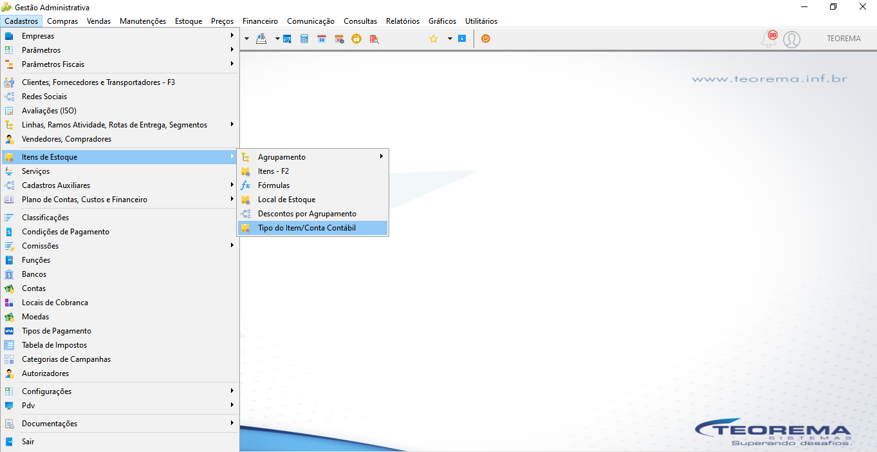Click the orange power button icon
Screen dimensions: 877x452
[x=486, y=39]
